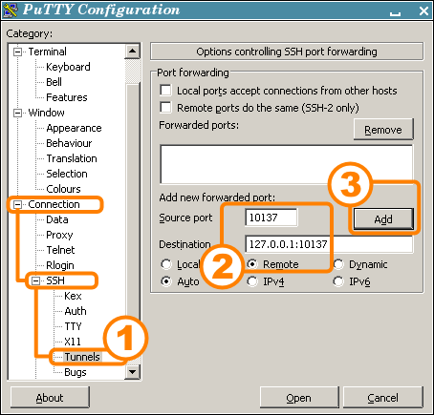Enable remote ports do the same checkbox
The width and height of the screenshot is (434, 415).
coord(165,108)
